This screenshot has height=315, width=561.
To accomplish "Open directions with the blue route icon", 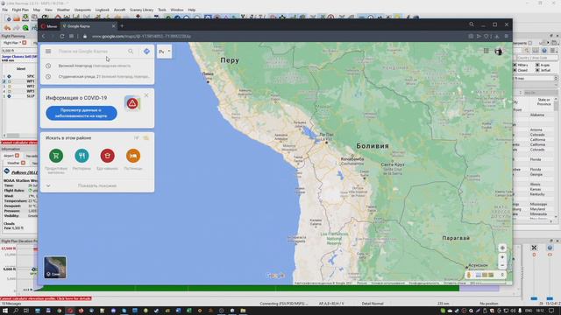I will tap(146, 52).
